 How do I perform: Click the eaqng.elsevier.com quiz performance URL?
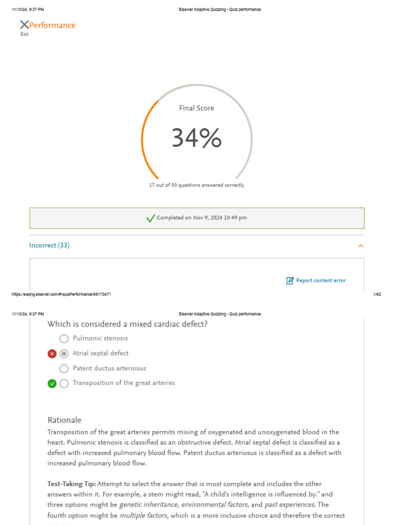61,294
